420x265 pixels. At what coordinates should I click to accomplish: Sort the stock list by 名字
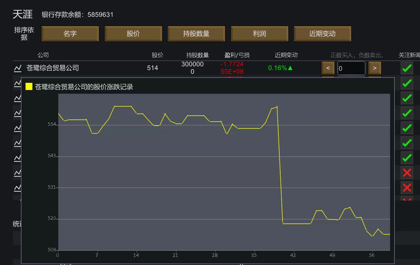pyautogui.click(x=70, y=34)
